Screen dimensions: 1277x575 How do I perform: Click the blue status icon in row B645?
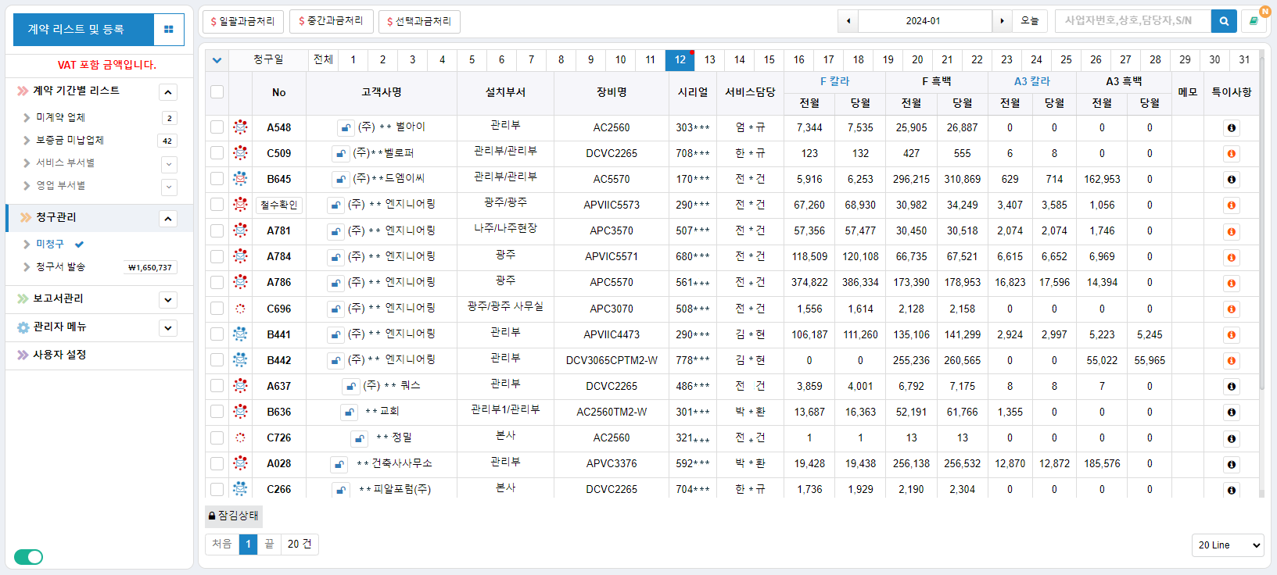240,179
